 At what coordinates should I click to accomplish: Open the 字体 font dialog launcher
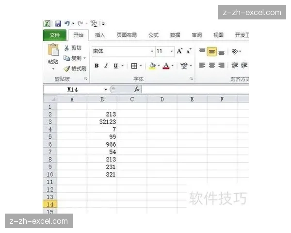tap(191, 79)
